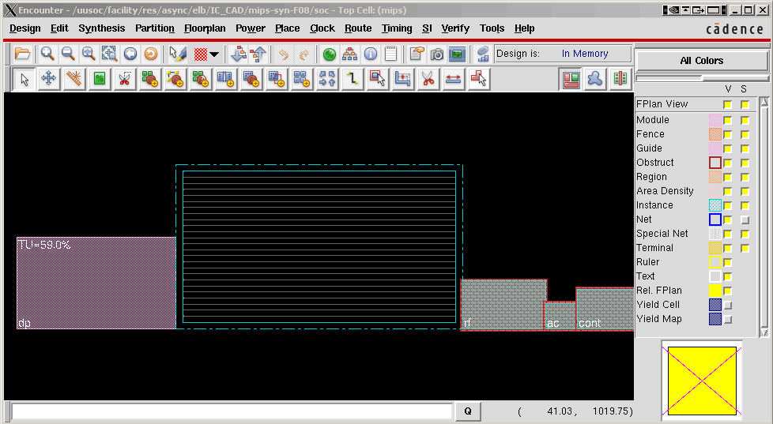Click the descend hierarchy down-arrow icon
Screen dimensions: 773x424
point(239,53)
